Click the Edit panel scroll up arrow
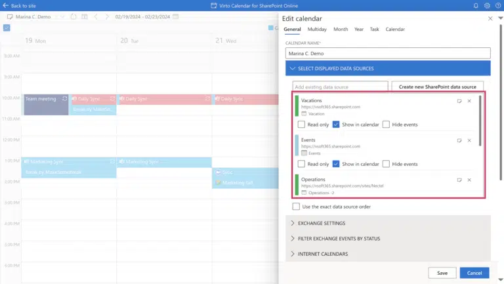 501,18
